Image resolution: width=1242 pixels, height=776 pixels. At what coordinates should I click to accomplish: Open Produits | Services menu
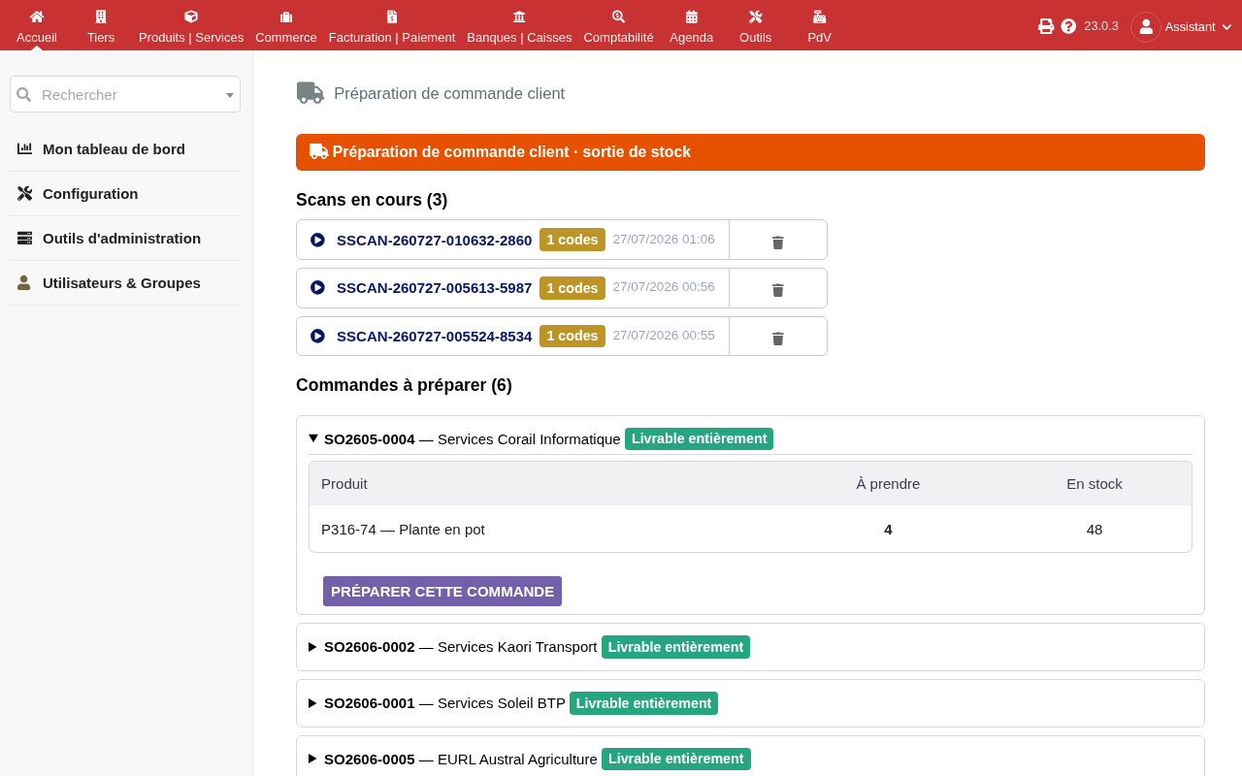tap(191, 26)
